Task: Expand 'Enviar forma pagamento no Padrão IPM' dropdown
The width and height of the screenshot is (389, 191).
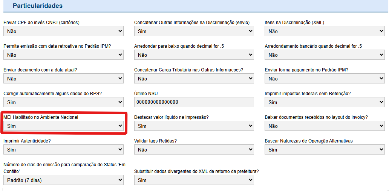Action: 325,79
